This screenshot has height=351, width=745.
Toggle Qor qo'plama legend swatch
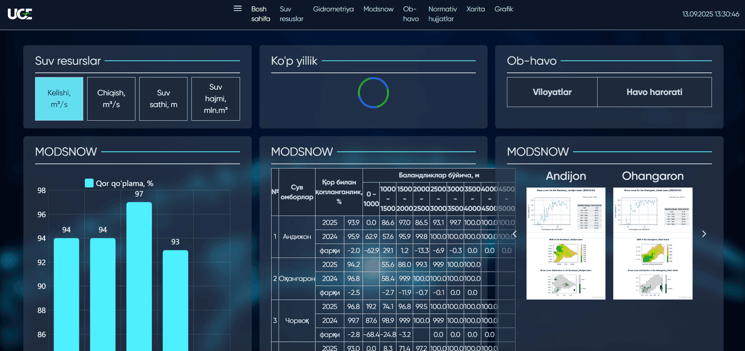tap(89, 183)
